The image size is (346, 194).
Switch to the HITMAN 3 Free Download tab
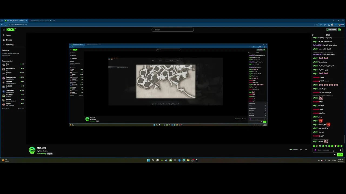tap(40, 21)
